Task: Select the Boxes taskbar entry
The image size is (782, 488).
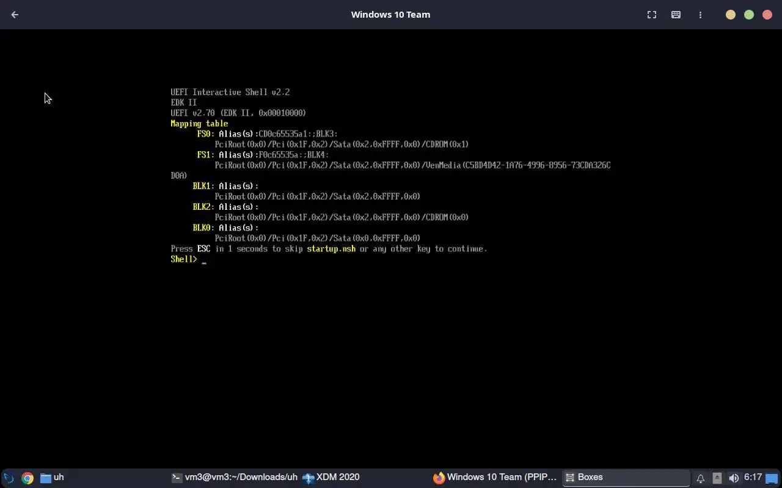Action: coord(626,478)
